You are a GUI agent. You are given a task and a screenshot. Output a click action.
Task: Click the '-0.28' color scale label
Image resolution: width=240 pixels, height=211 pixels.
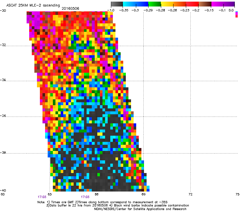(160, 10)
